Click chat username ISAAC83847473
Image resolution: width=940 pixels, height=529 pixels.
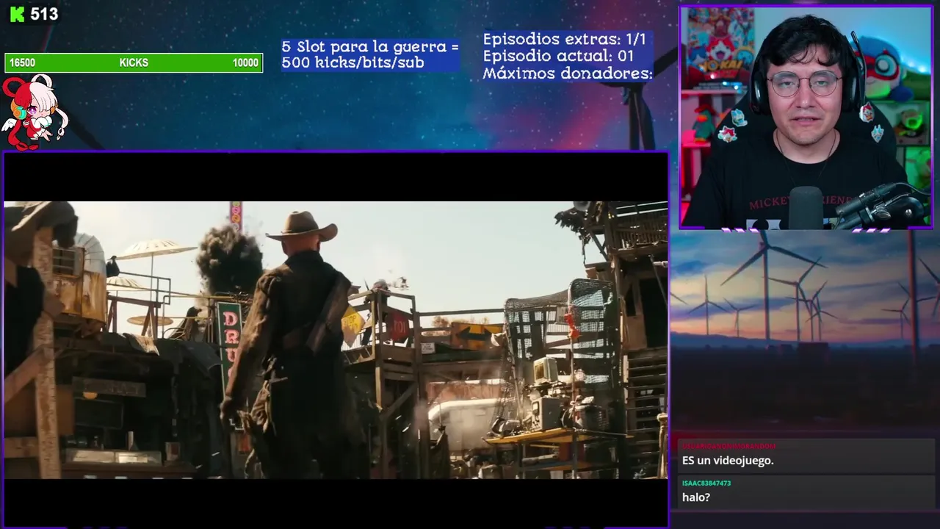(x=706, y=483)
